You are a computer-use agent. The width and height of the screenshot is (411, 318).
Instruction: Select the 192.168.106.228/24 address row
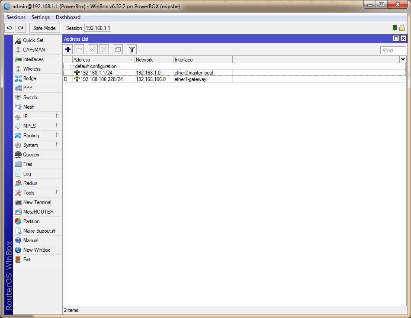tap(101, 79)
